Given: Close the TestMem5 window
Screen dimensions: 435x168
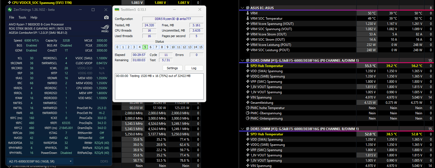Looking at the screenshot, I should (199, 9).
